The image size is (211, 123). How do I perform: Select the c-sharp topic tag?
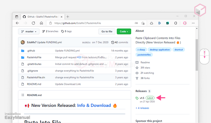141,50
